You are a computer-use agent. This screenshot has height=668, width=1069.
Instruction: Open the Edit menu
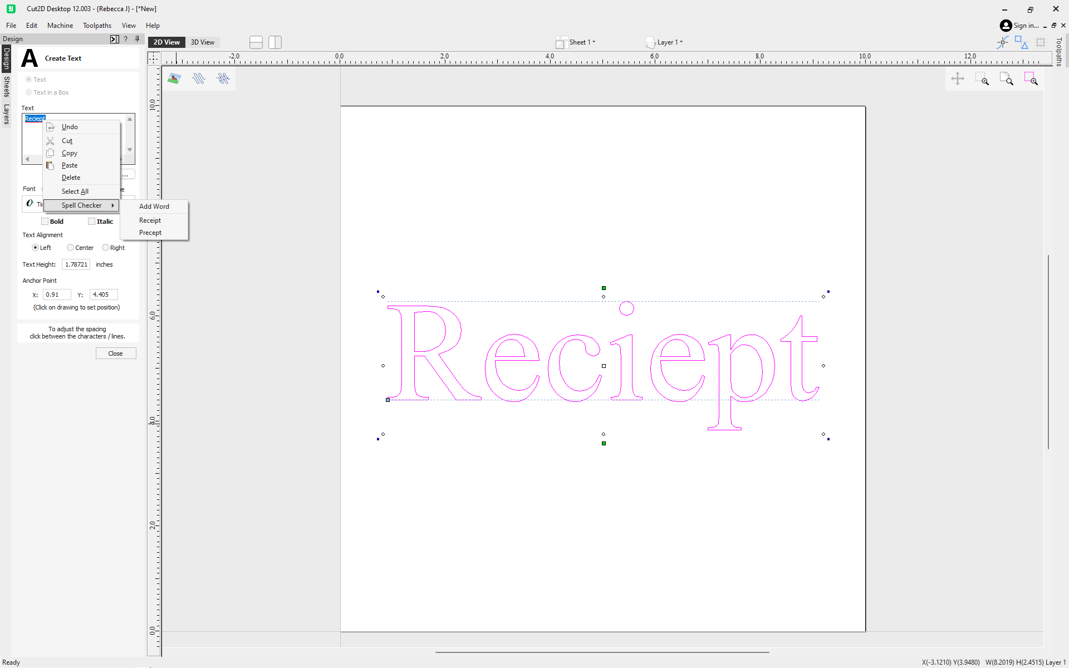[32, 26]
